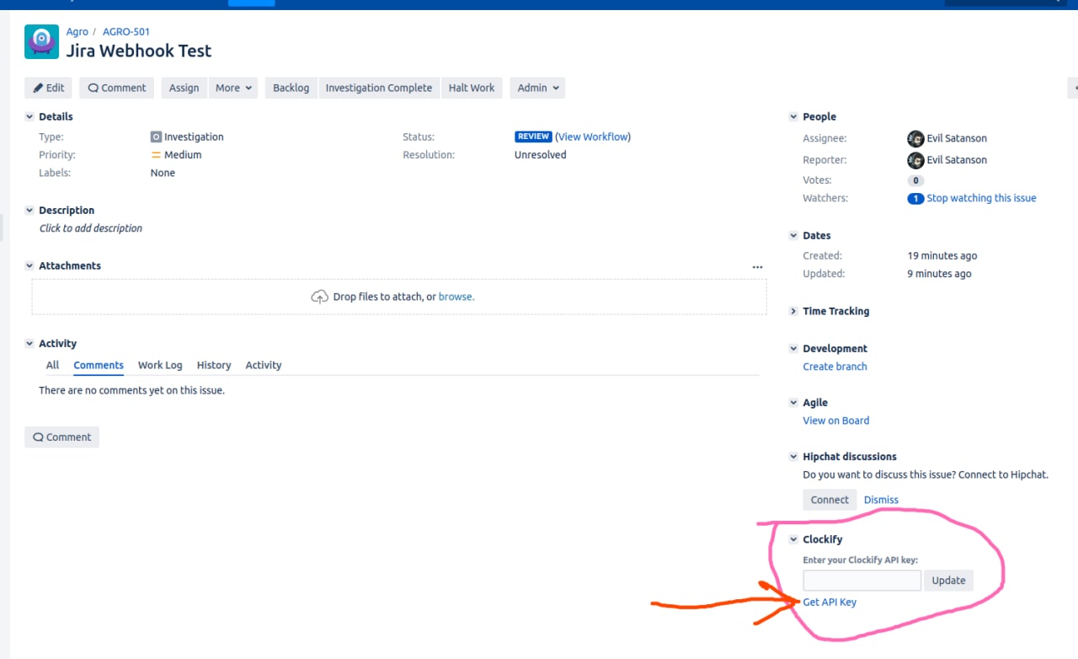Click the watchers count badge
Screen dimensions: 1078x659
point(915,199)
